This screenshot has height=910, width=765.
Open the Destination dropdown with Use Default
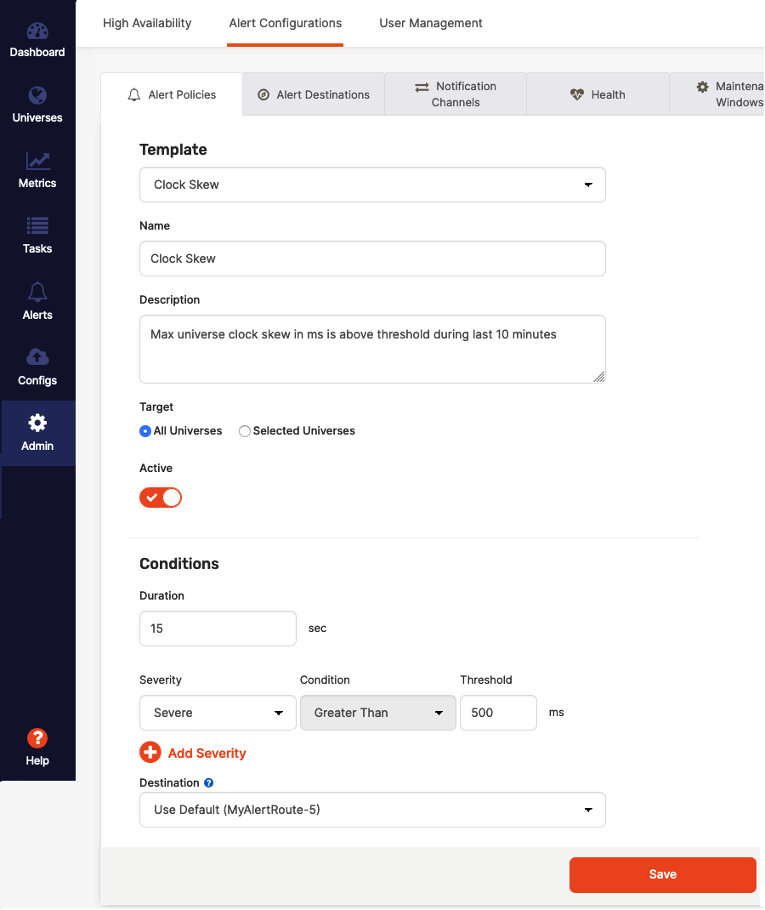tap(372, 810)
